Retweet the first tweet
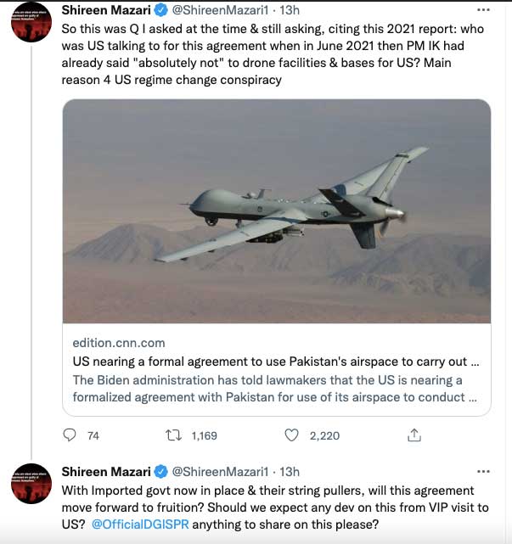Viewport: 512px width, 544px height. coord(173,435)
